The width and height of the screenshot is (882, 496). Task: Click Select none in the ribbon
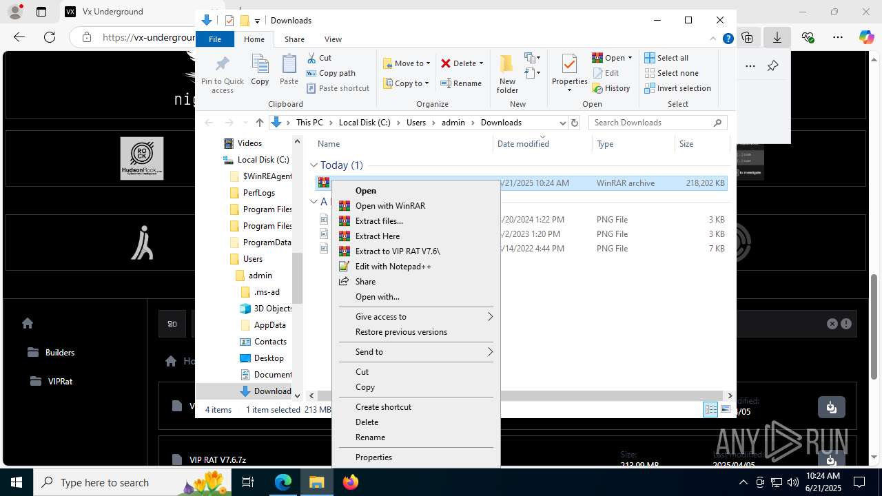click(x=671, y=73)
